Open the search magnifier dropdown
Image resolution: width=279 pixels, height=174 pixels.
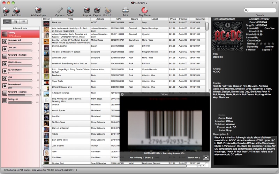tap(247, 10)
